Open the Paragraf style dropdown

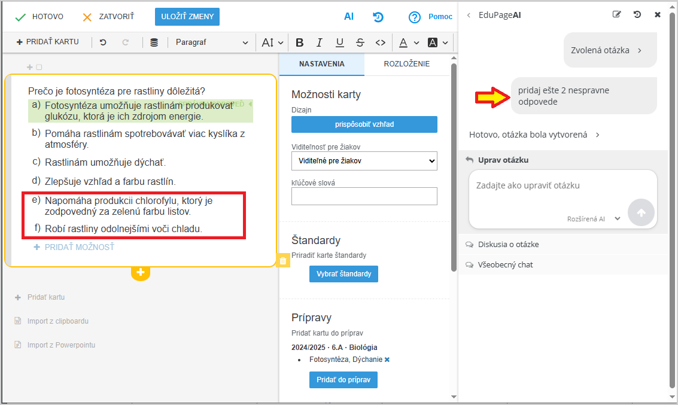212,42
